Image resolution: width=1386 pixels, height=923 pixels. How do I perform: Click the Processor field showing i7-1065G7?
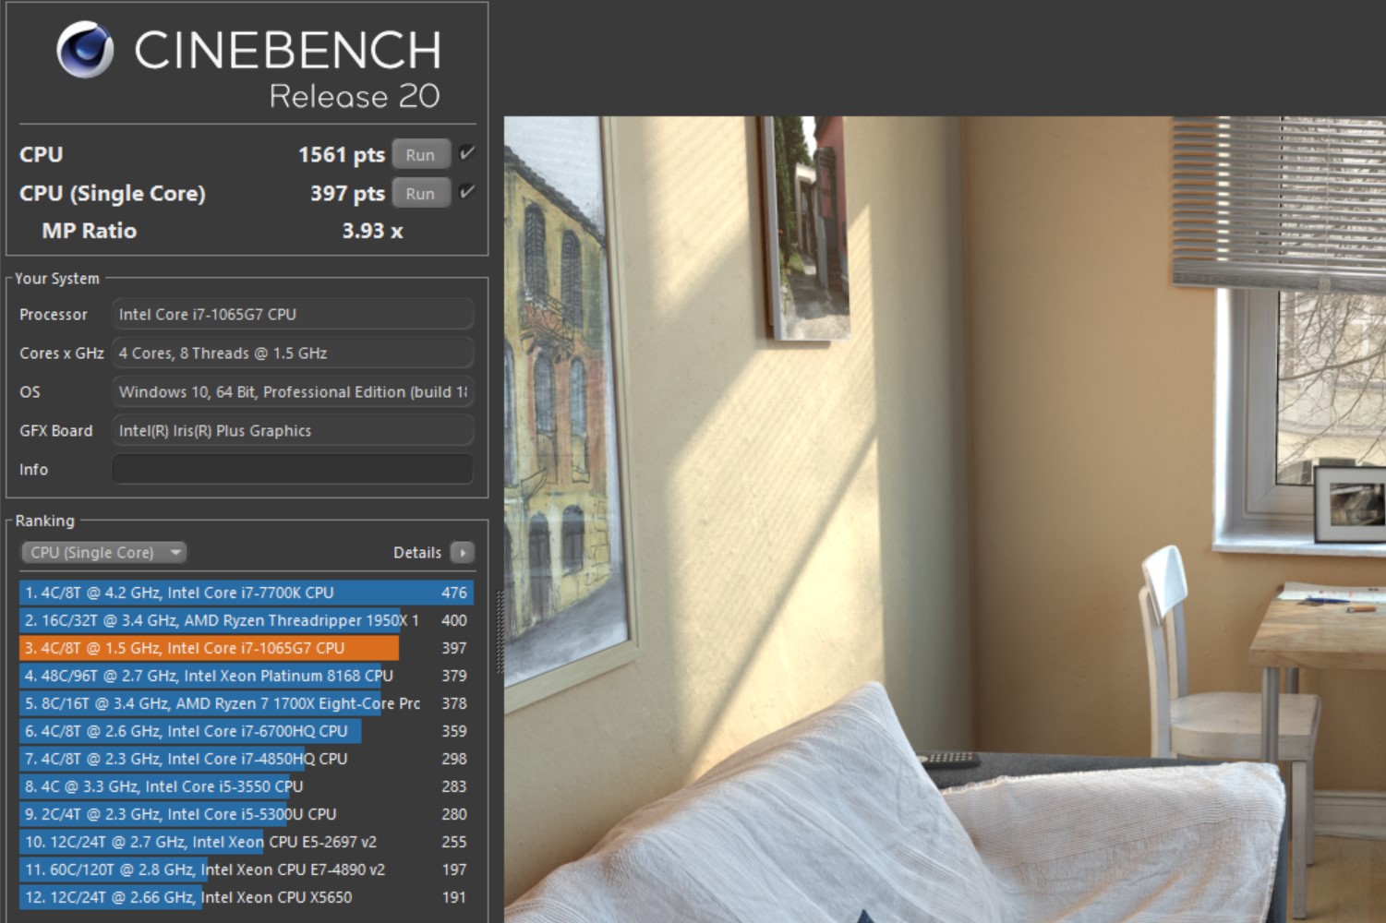293,314
